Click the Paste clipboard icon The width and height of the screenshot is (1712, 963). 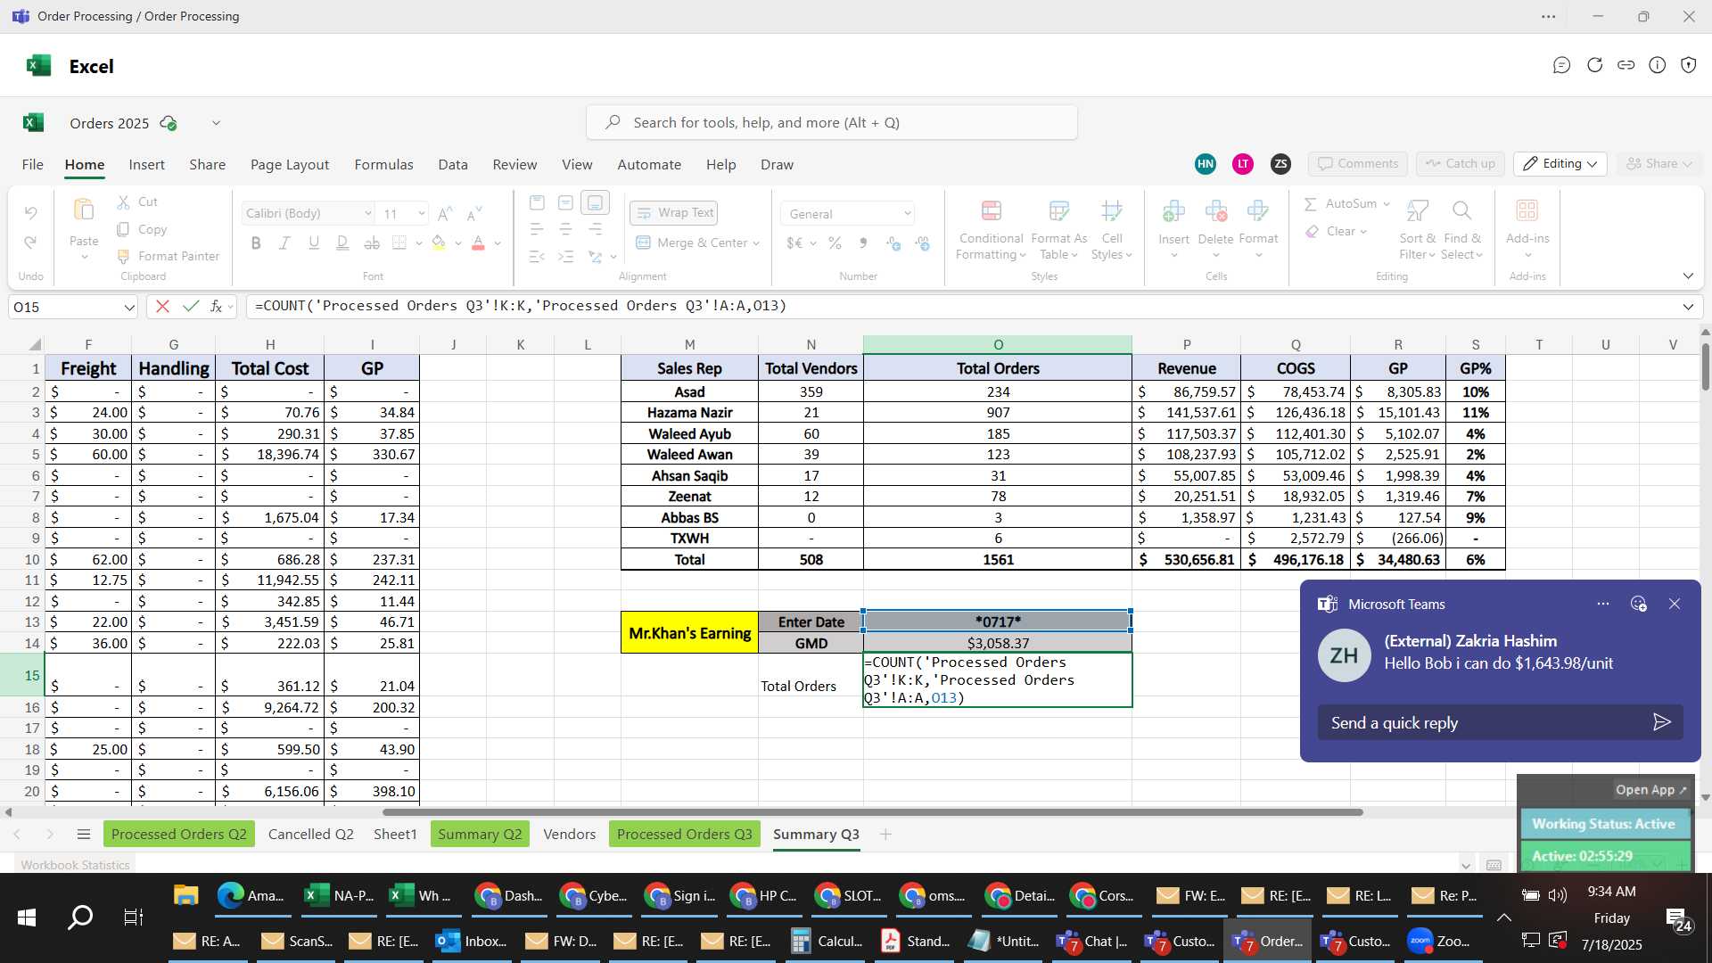84,210
